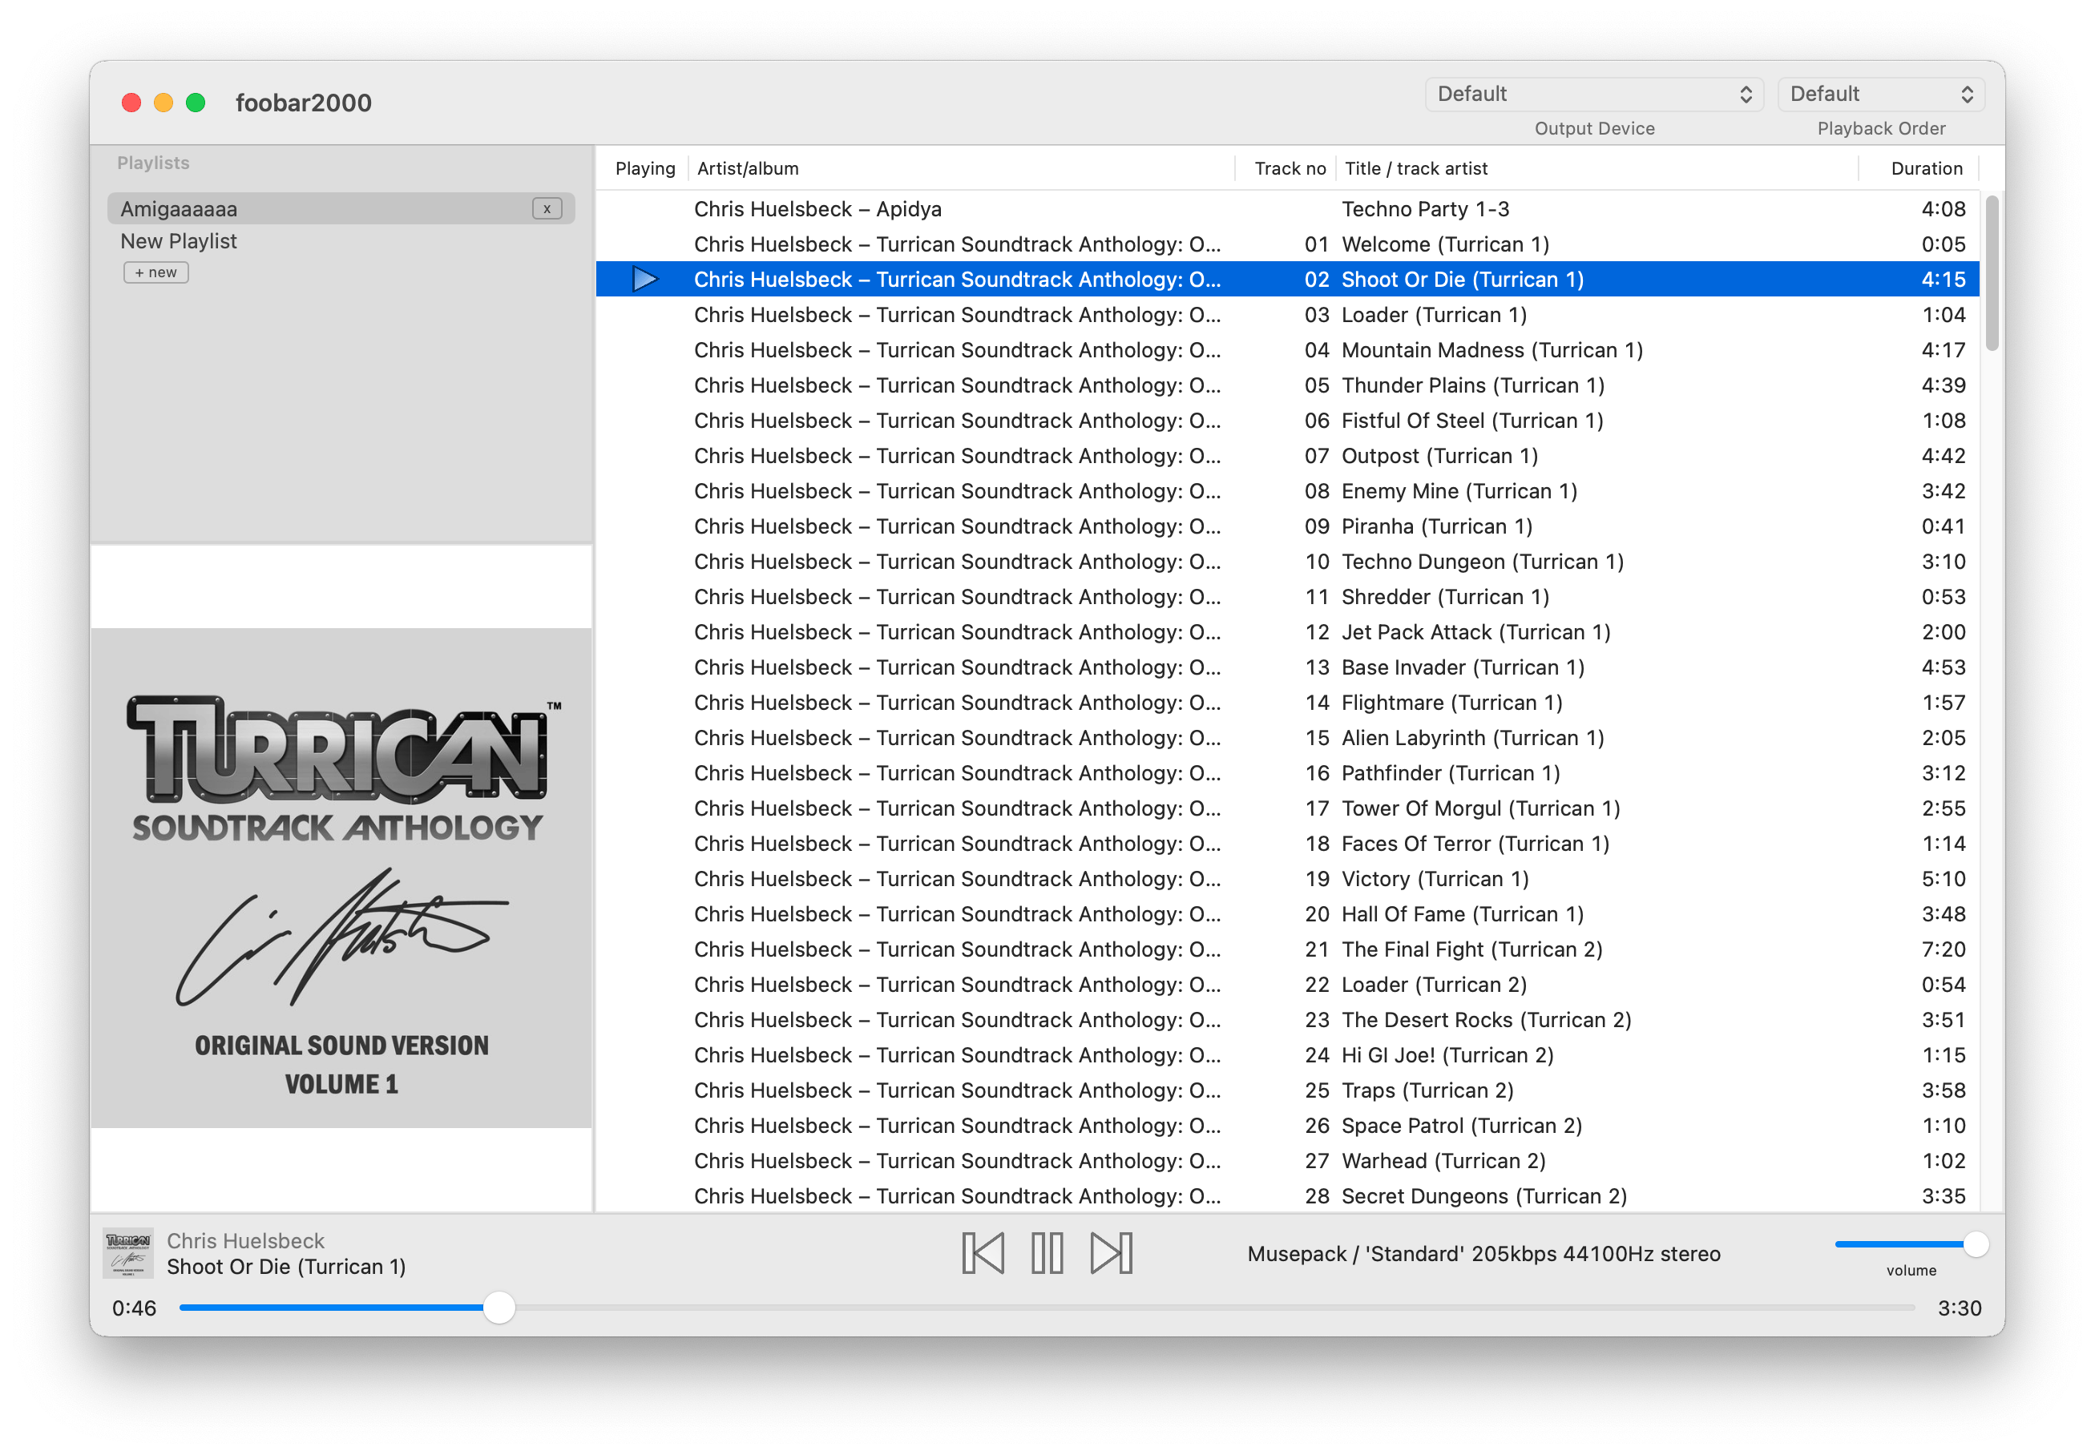The image size is (2095, 1455).
Task: Click the Chris Huelsbeck – Apidya cell
Action: 817,209
